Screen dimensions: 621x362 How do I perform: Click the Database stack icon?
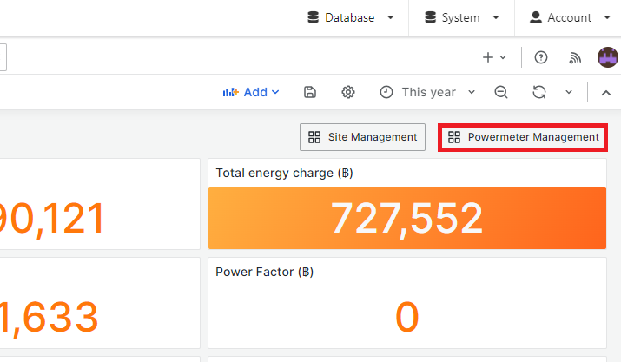(x=314, y=18)
